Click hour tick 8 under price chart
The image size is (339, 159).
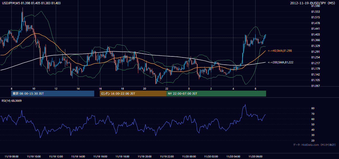click(x=11, y=89)
